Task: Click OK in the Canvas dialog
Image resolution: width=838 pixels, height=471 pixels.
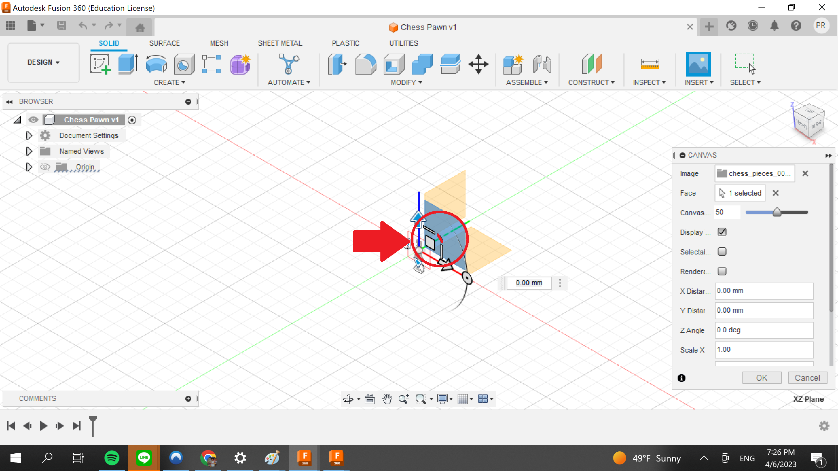Action: [x=762, y=377]
